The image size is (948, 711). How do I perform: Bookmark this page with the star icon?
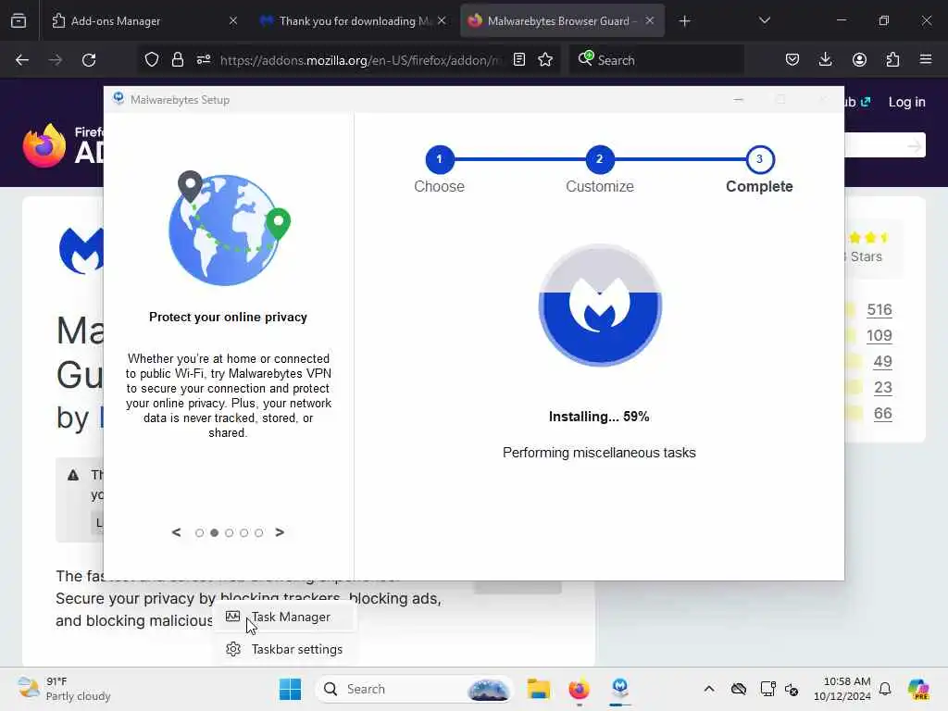[545, 60]
